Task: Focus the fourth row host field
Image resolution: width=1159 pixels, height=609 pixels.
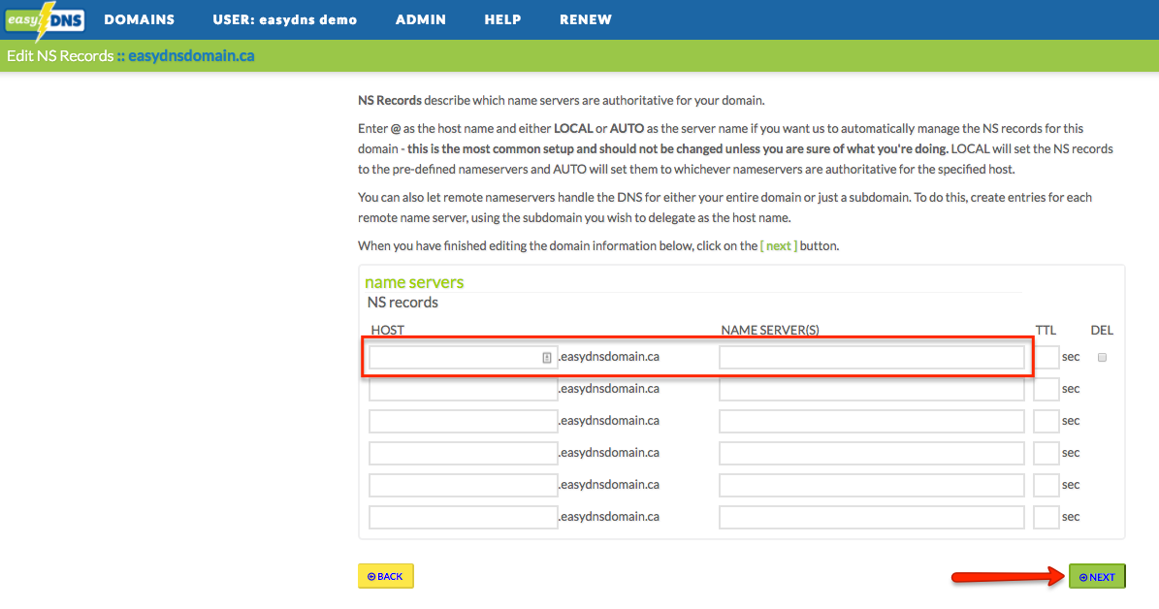Action: 464,453
